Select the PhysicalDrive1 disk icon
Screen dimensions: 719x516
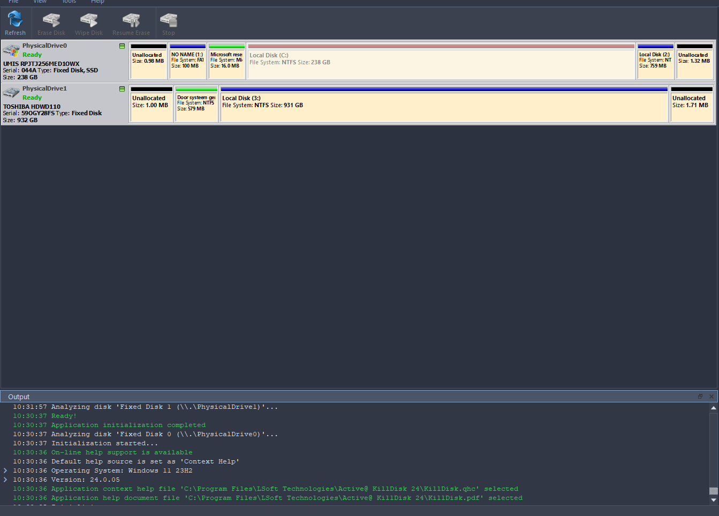[x=11, y=93]
